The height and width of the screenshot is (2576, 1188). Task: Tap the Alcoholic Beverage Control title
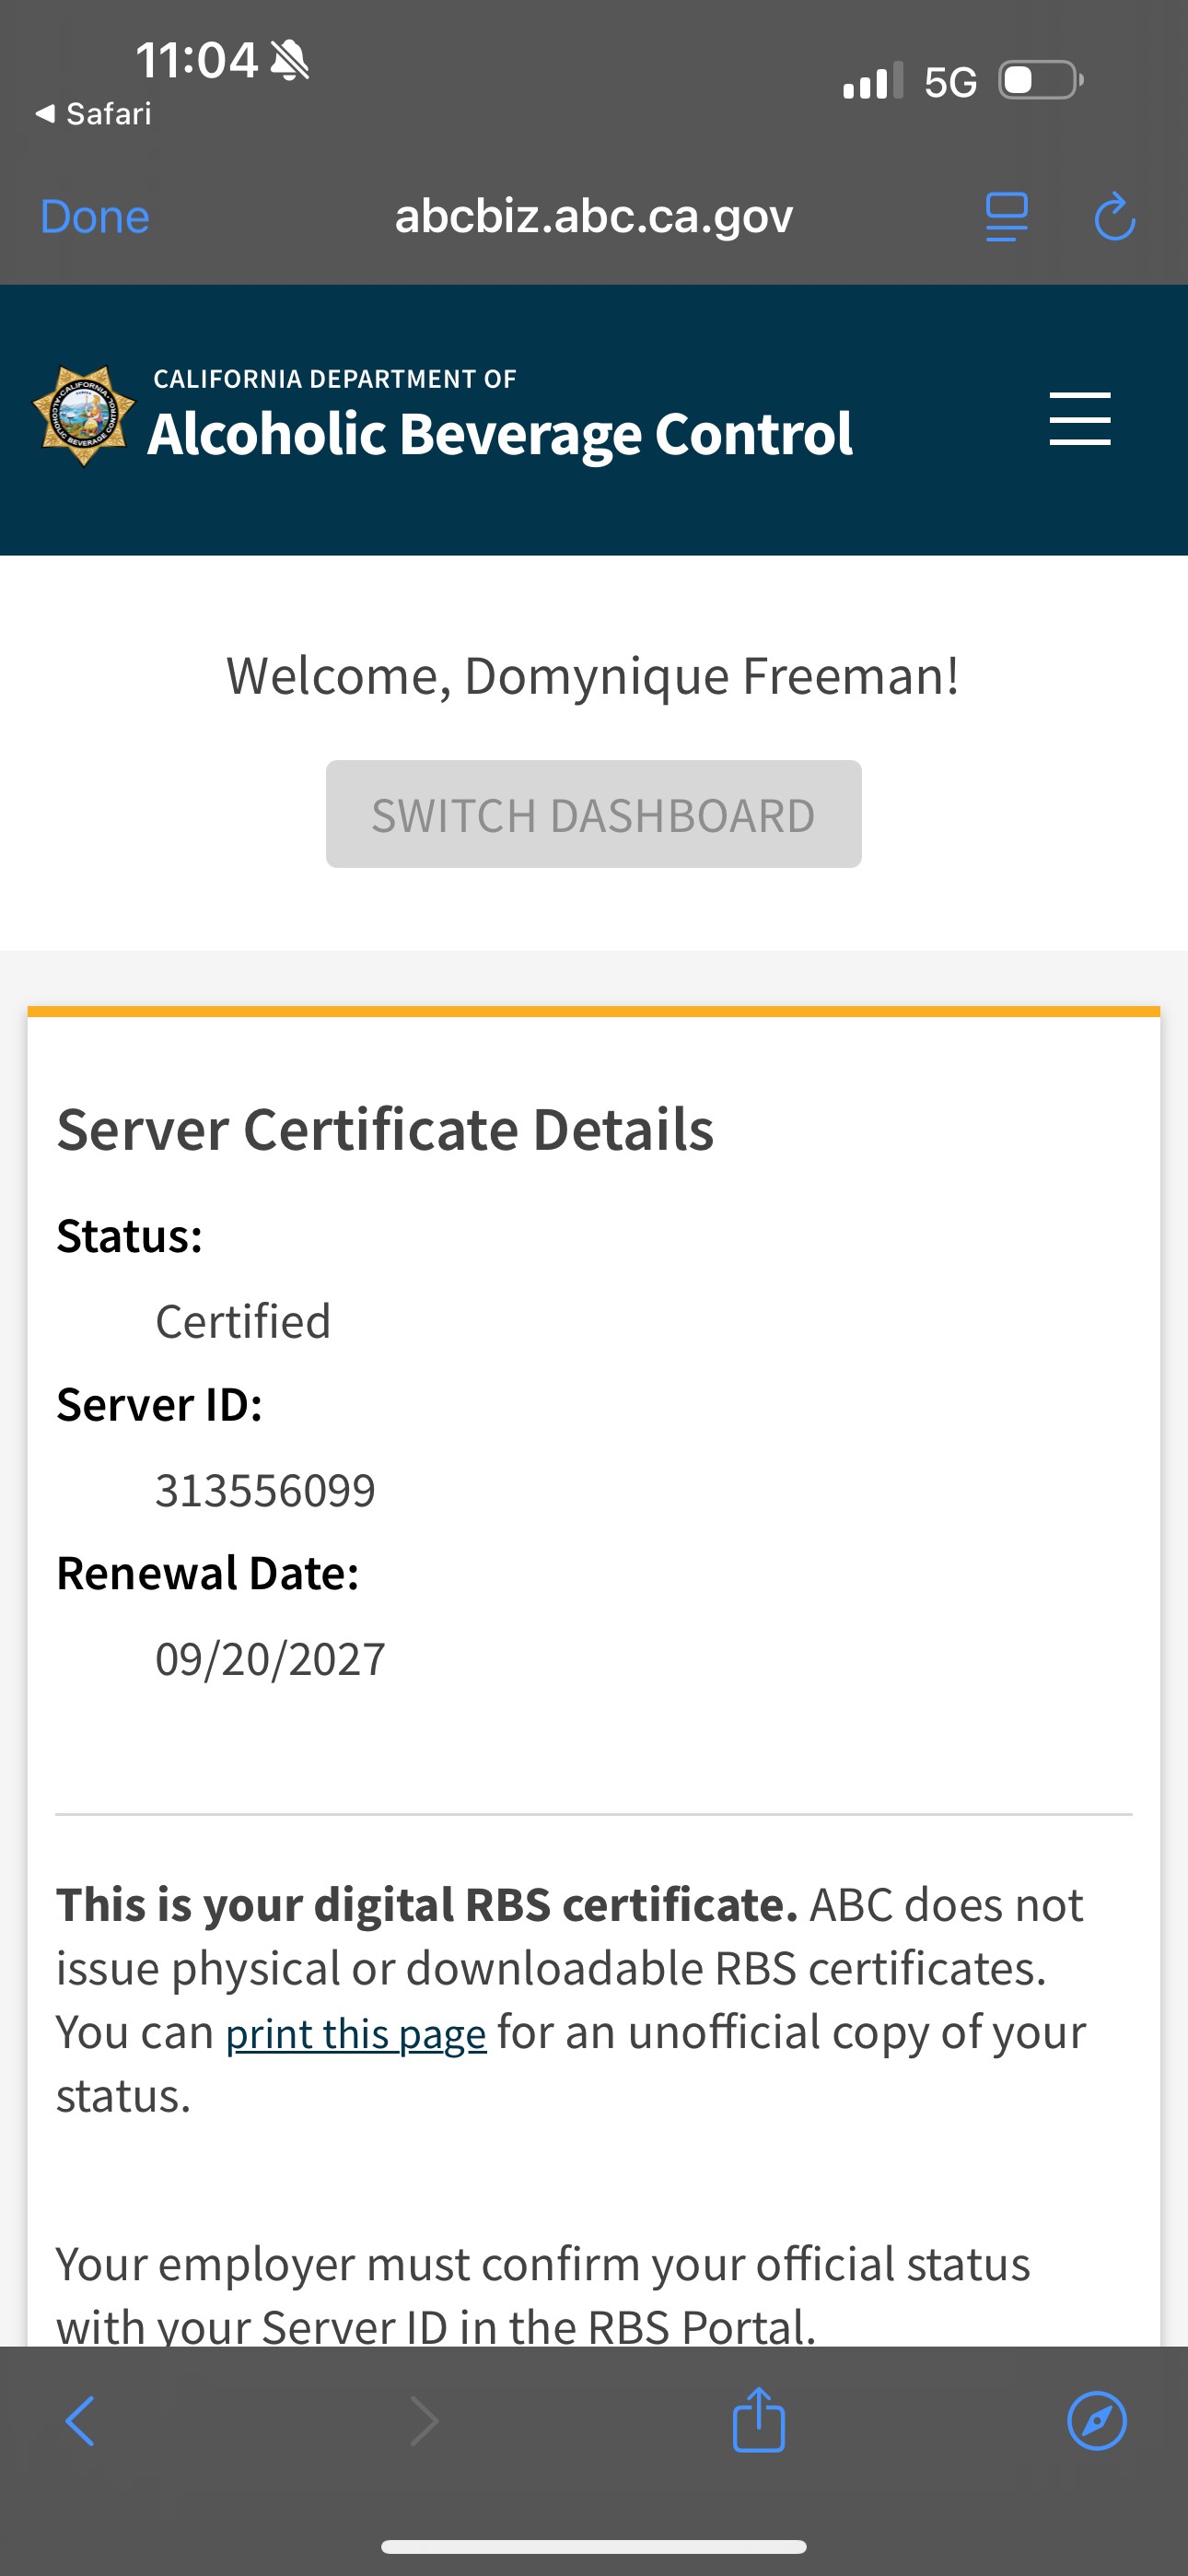pyautogui.click(x=500, y=433)
